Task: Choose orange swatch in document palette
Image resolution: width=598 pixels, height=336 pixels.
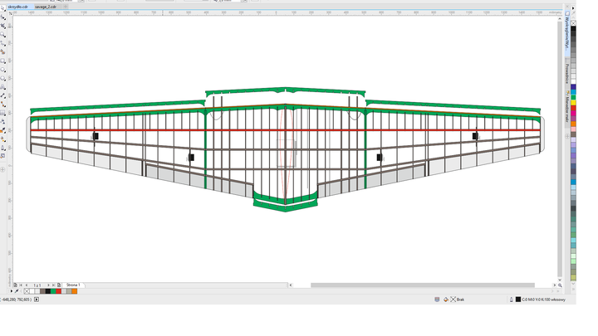Action: [x=75, y=291]
